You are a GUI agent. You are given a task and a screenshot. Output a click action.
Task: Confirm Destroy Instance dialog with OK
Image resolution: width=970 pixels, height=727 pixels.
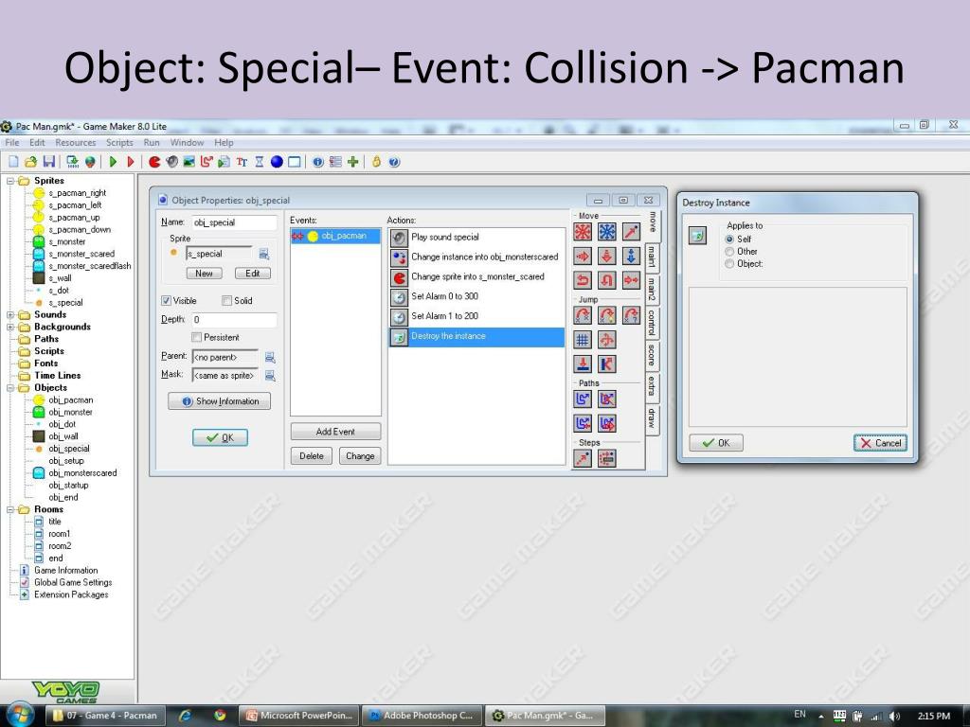(x=716, y=443)
